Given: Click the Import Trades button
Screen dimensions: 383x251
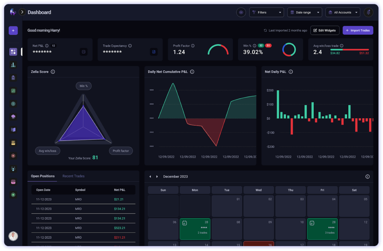Looking at the screenshot, I should pos(358,30).
